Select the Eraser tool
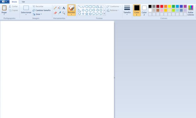Screen dimensions: 196x118 pos(55,13)
